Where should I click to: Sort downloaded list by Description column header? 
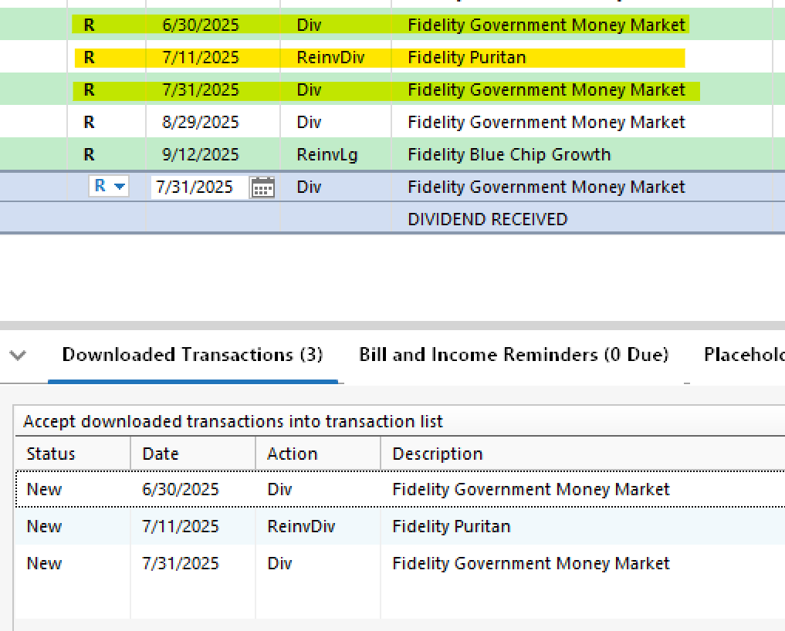[x=583, y=454]
